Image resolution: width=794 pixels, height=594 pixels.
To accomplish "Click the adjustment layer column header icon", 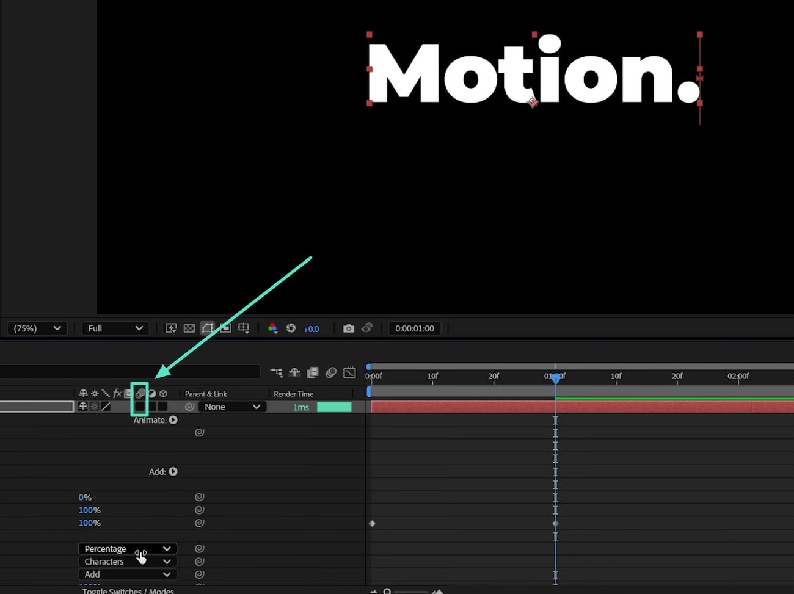I will (x=151, y=394).
